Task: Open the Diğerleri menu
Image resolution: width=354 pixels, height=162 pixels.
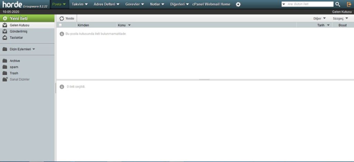Action: pos(179,4)
